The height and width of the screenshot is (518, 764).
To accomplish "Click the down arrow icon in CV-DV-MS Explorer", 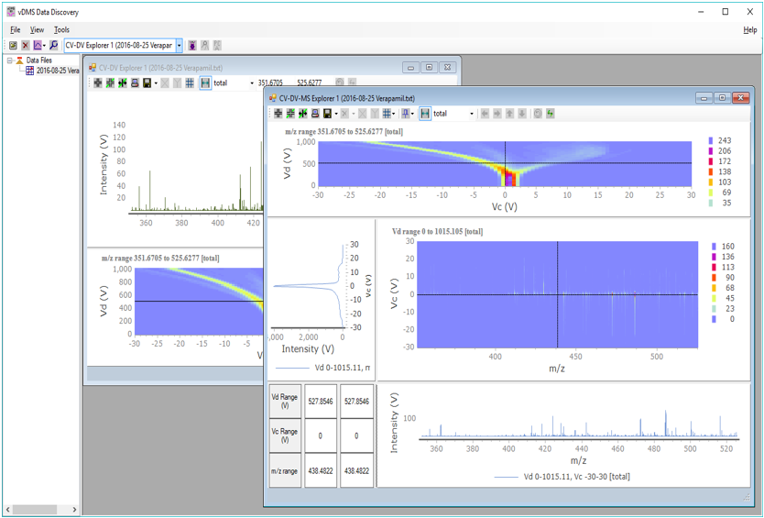I will [522, 113].
